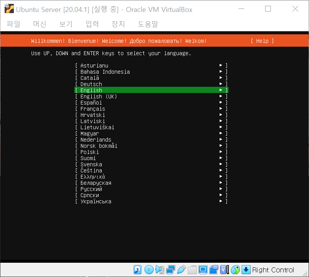309x277 pixels.
Task: Click the arrow beside Català
Action: pyautogui.click(x=221, y=78)
